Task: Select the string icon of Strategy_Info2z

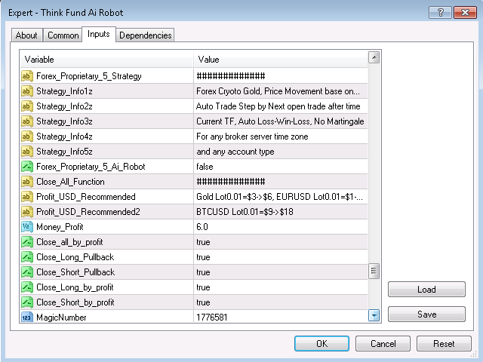Action: click(27, 106)
